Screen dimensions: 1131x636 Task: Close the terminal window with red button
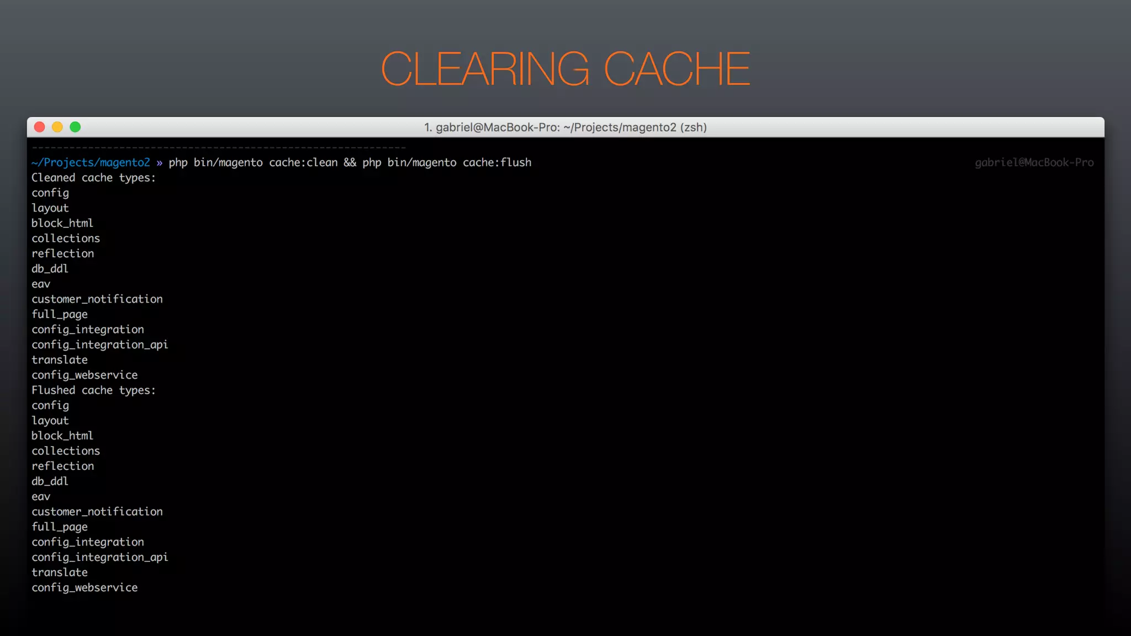pyautogui.click(x=39, y=127)
